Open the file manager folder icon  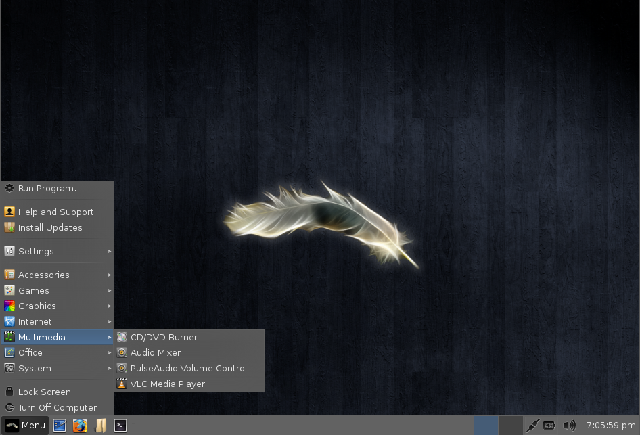click(x=100, y=426)
